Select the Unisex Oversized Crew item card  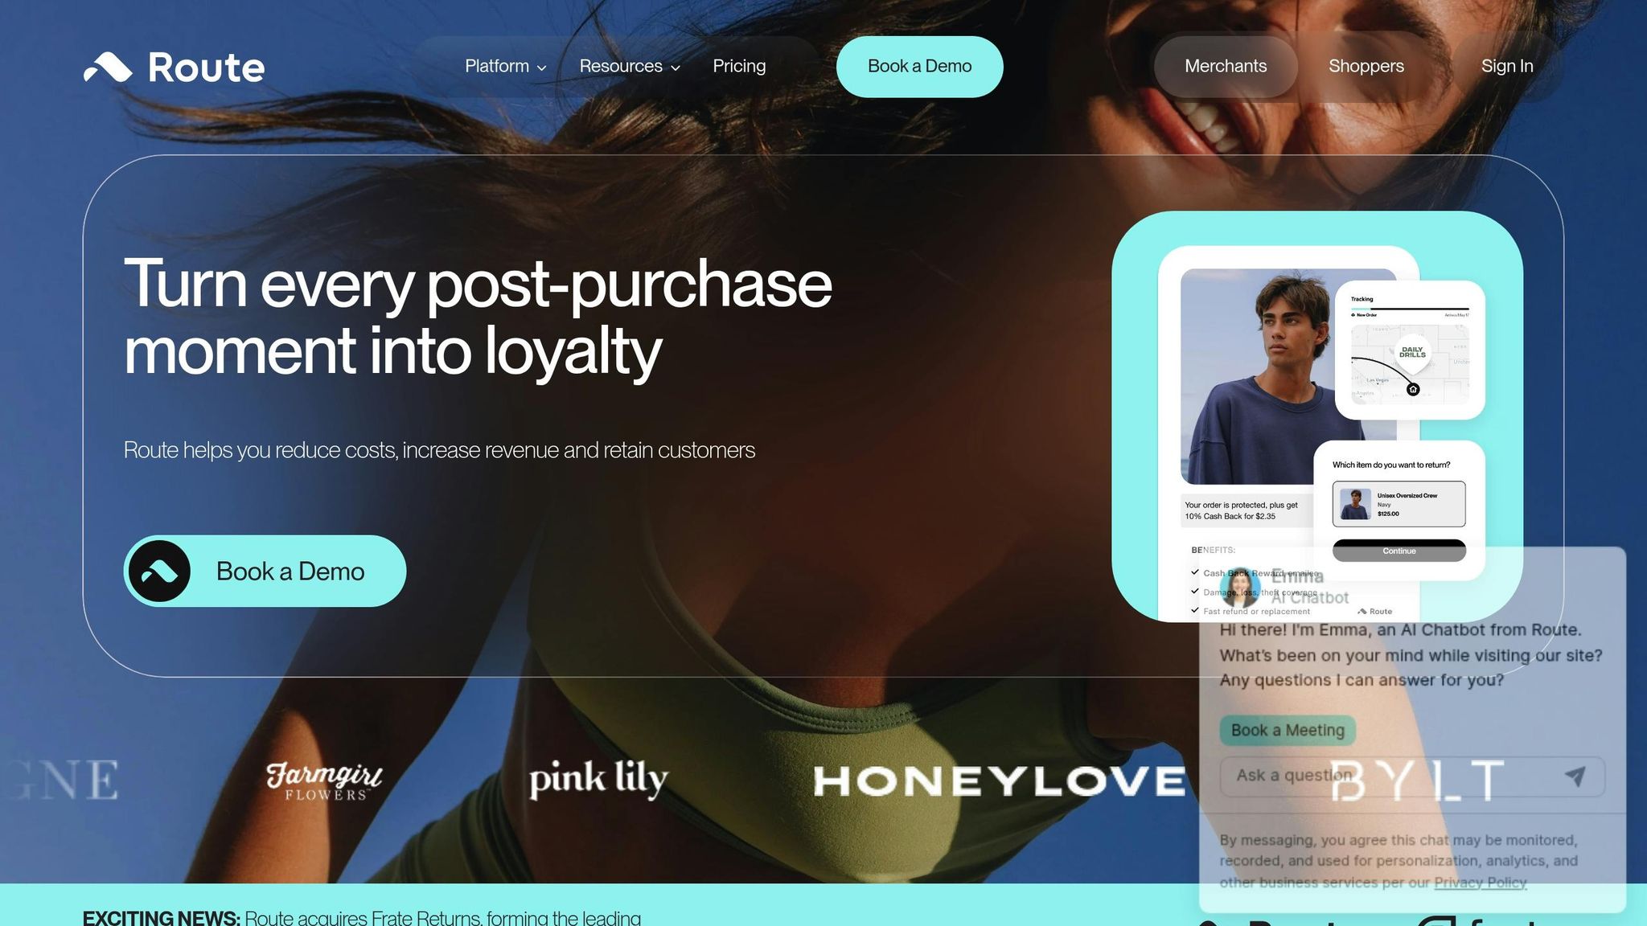pos(1399,504)
